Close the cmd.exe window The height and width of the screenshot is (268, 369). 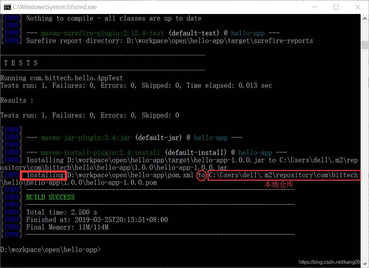click(x=358, y=7)
